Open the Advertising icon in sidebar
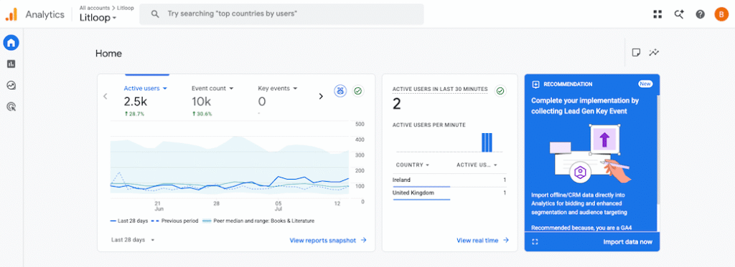This screenshot has width=735, height=267. click(11, 107)
